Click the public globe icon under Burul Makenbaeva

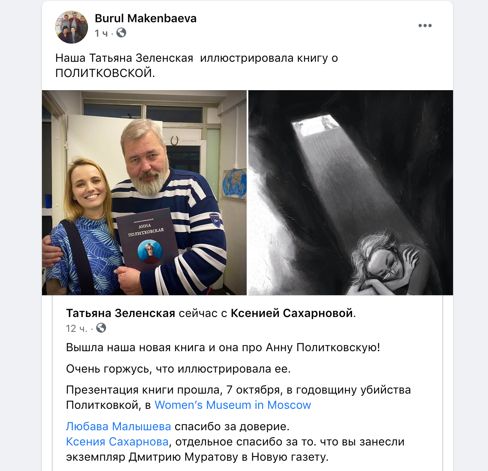point(121,33)
